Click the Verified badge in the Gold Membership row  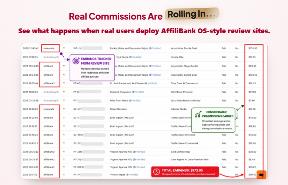click(x=140, y=152)
